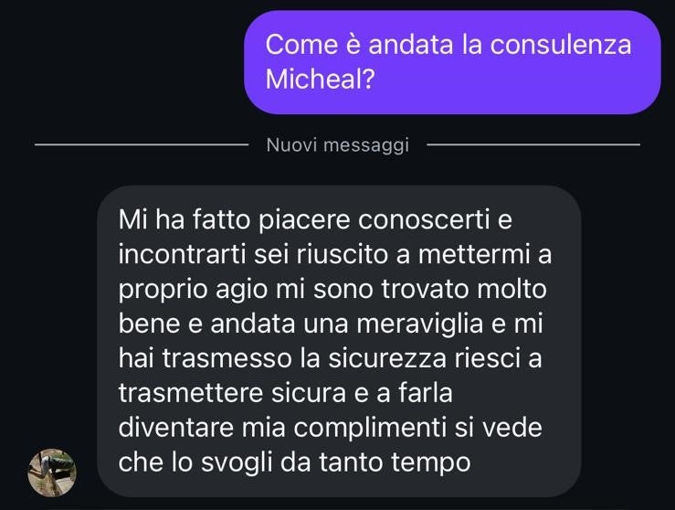This screenshot has width=675, height=510.
Task: Click the word "trasmettere" in the reply
Action: [x=190, y=393]
